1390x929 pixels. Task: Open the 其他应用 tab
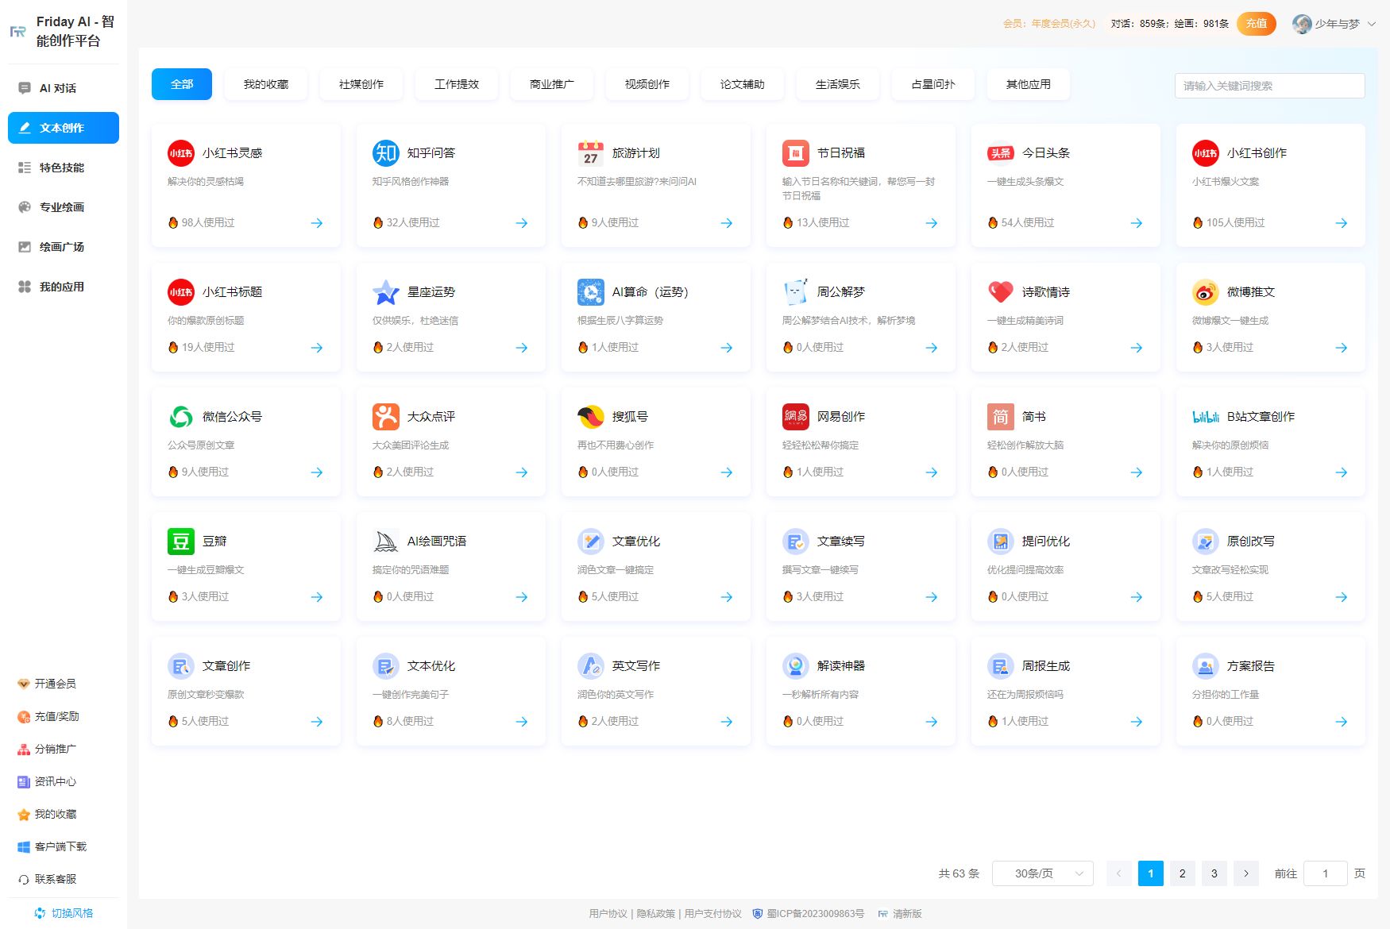click(1029, 84)
